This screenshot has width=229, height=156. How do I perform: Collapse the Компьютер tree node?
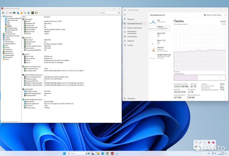(2, 16)
